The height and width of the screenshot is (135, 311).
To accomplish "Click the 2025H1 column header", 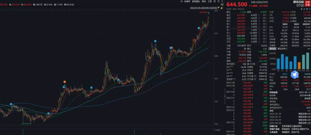I will [x=306, y=24].
